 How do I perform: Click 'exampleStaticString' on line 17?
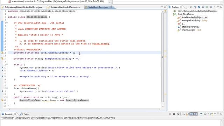point(58,58)
